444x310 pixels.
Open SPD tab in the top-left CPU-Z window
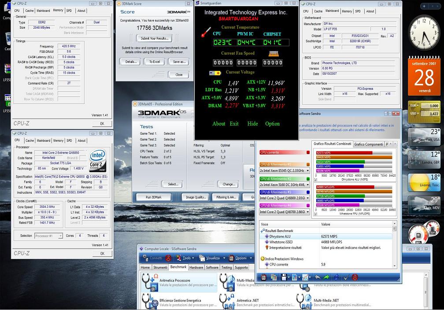(69, 11)
